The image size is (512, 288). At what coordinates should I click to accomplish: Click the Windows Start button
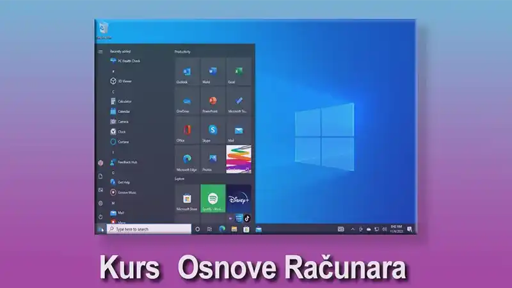(x=100, y=228)
